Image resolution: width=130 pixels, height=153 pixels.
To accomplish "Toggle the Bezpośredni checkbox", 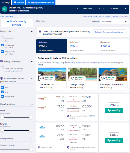I will tap(2, 38).
